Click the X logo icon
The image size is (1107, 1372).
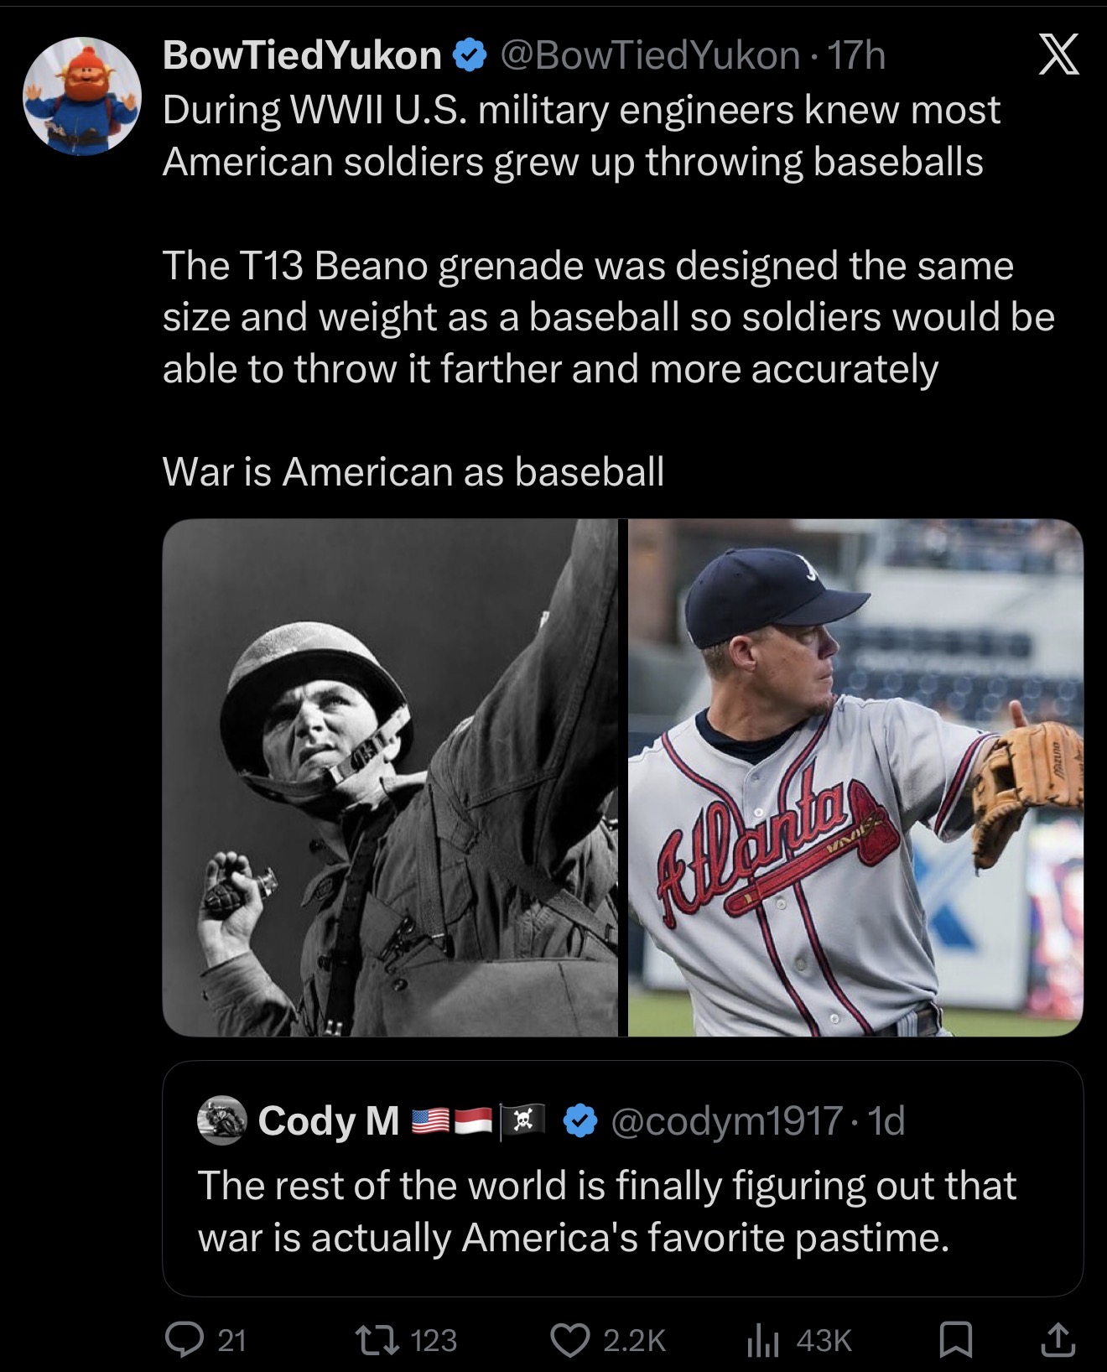click(1058, 57)
